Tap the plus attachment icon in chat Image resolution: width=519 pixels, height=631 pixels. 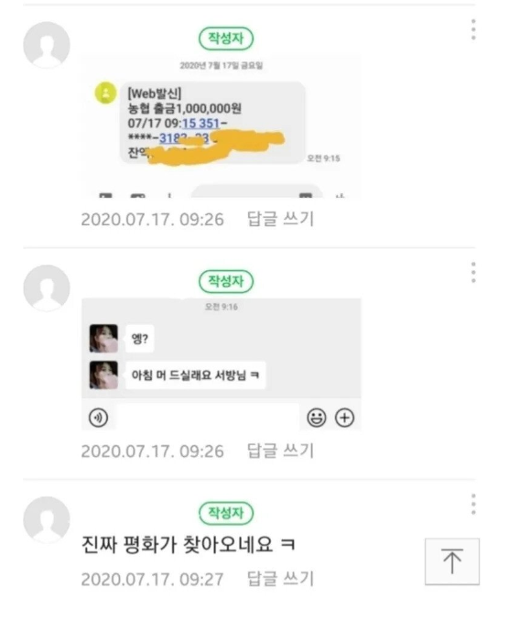345,418
